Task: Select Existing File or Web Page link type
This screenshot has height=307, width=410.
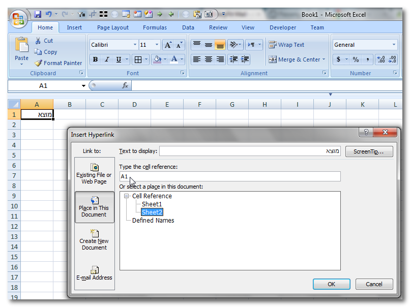Action: 94,173
